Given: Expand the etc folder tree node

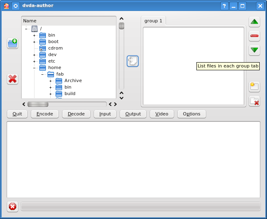Looking at the screenshot, I should coord(34,61).
